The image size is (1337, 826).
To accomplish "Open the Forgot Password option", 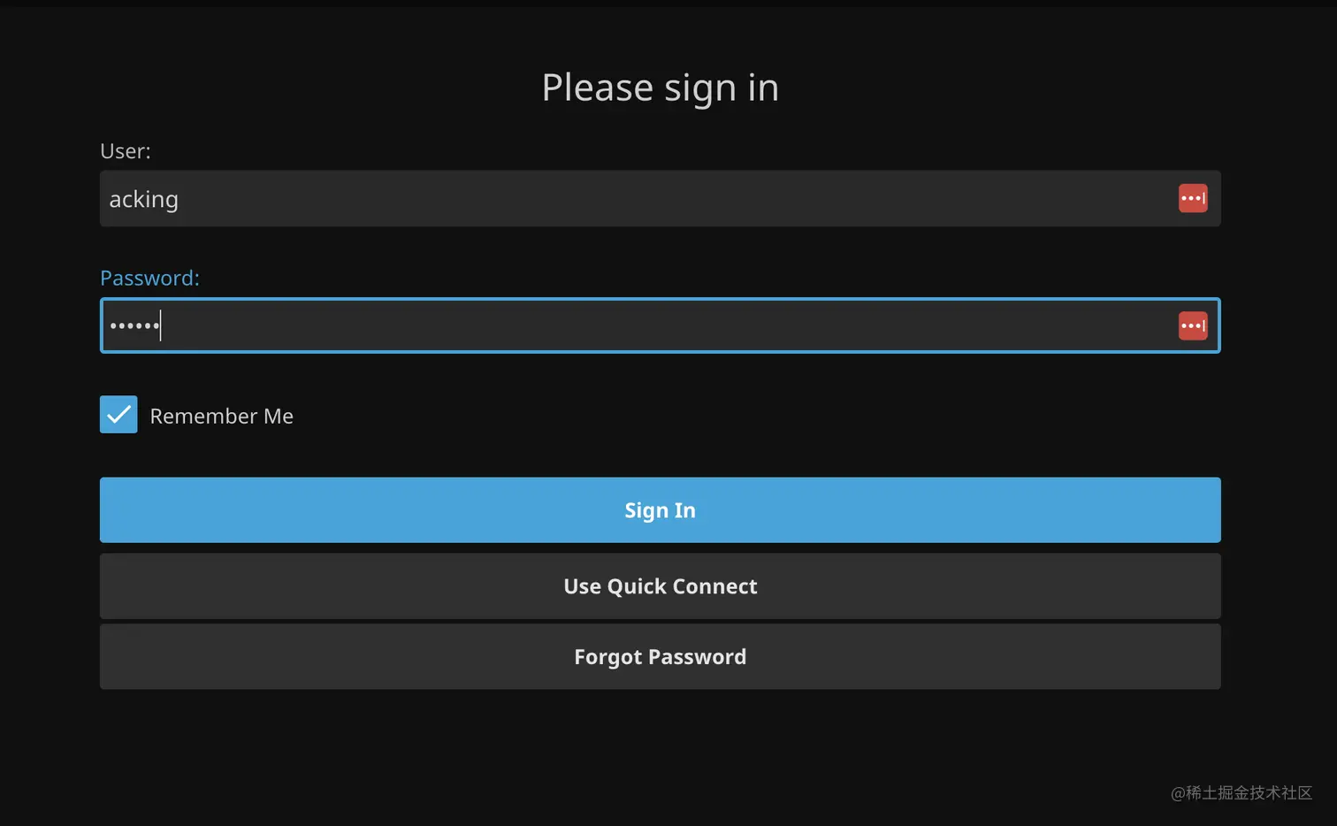I will pos(660,657).
